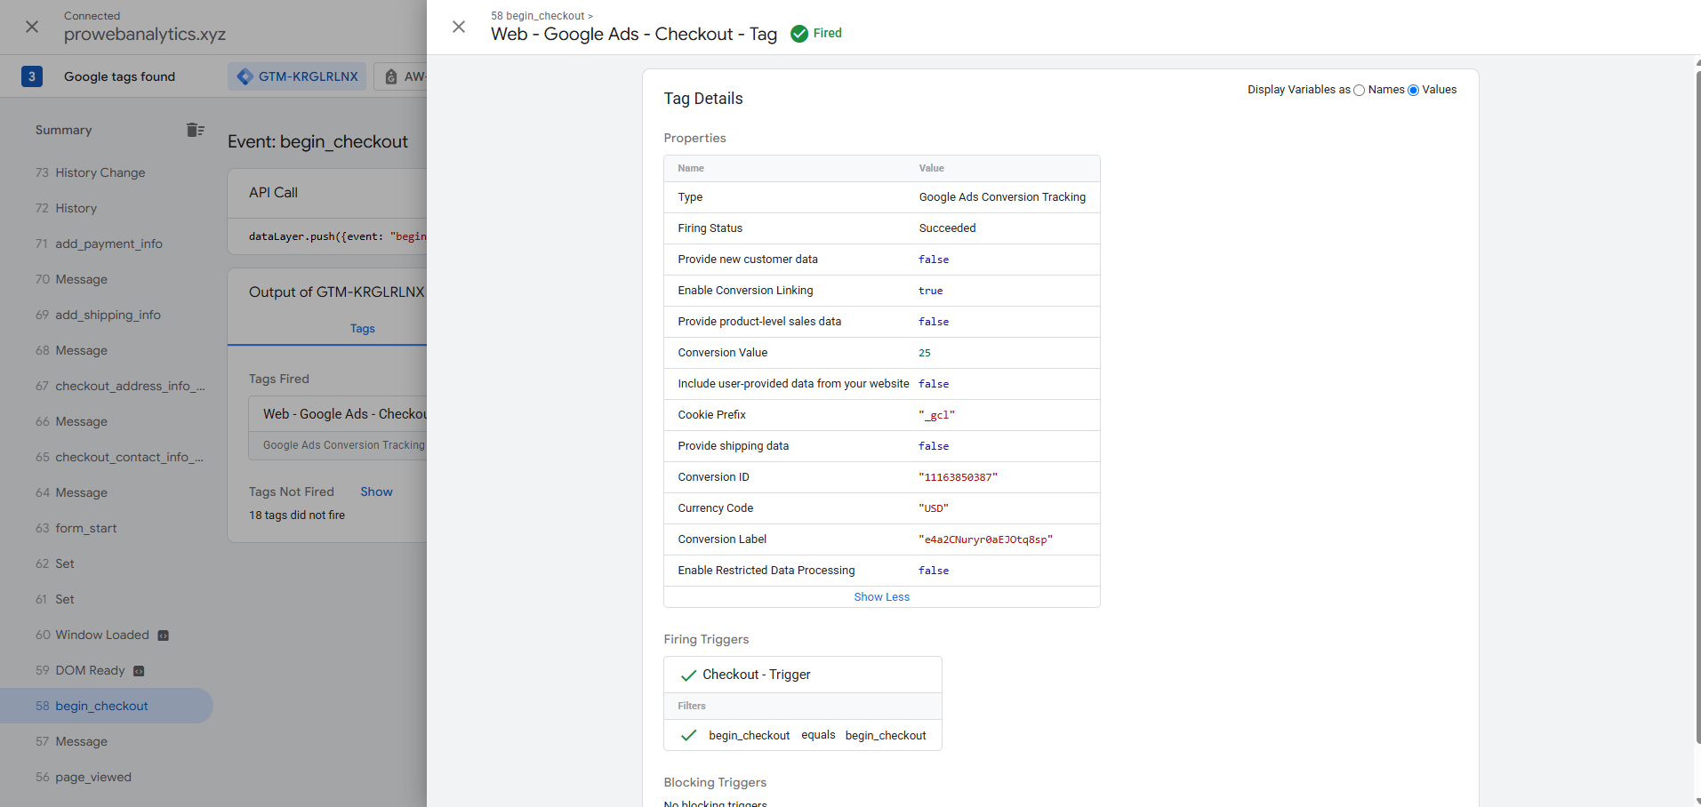The image size is (1701, 807).
Task: Select Values radio for variable display
Action: (x=1413, y=90)
